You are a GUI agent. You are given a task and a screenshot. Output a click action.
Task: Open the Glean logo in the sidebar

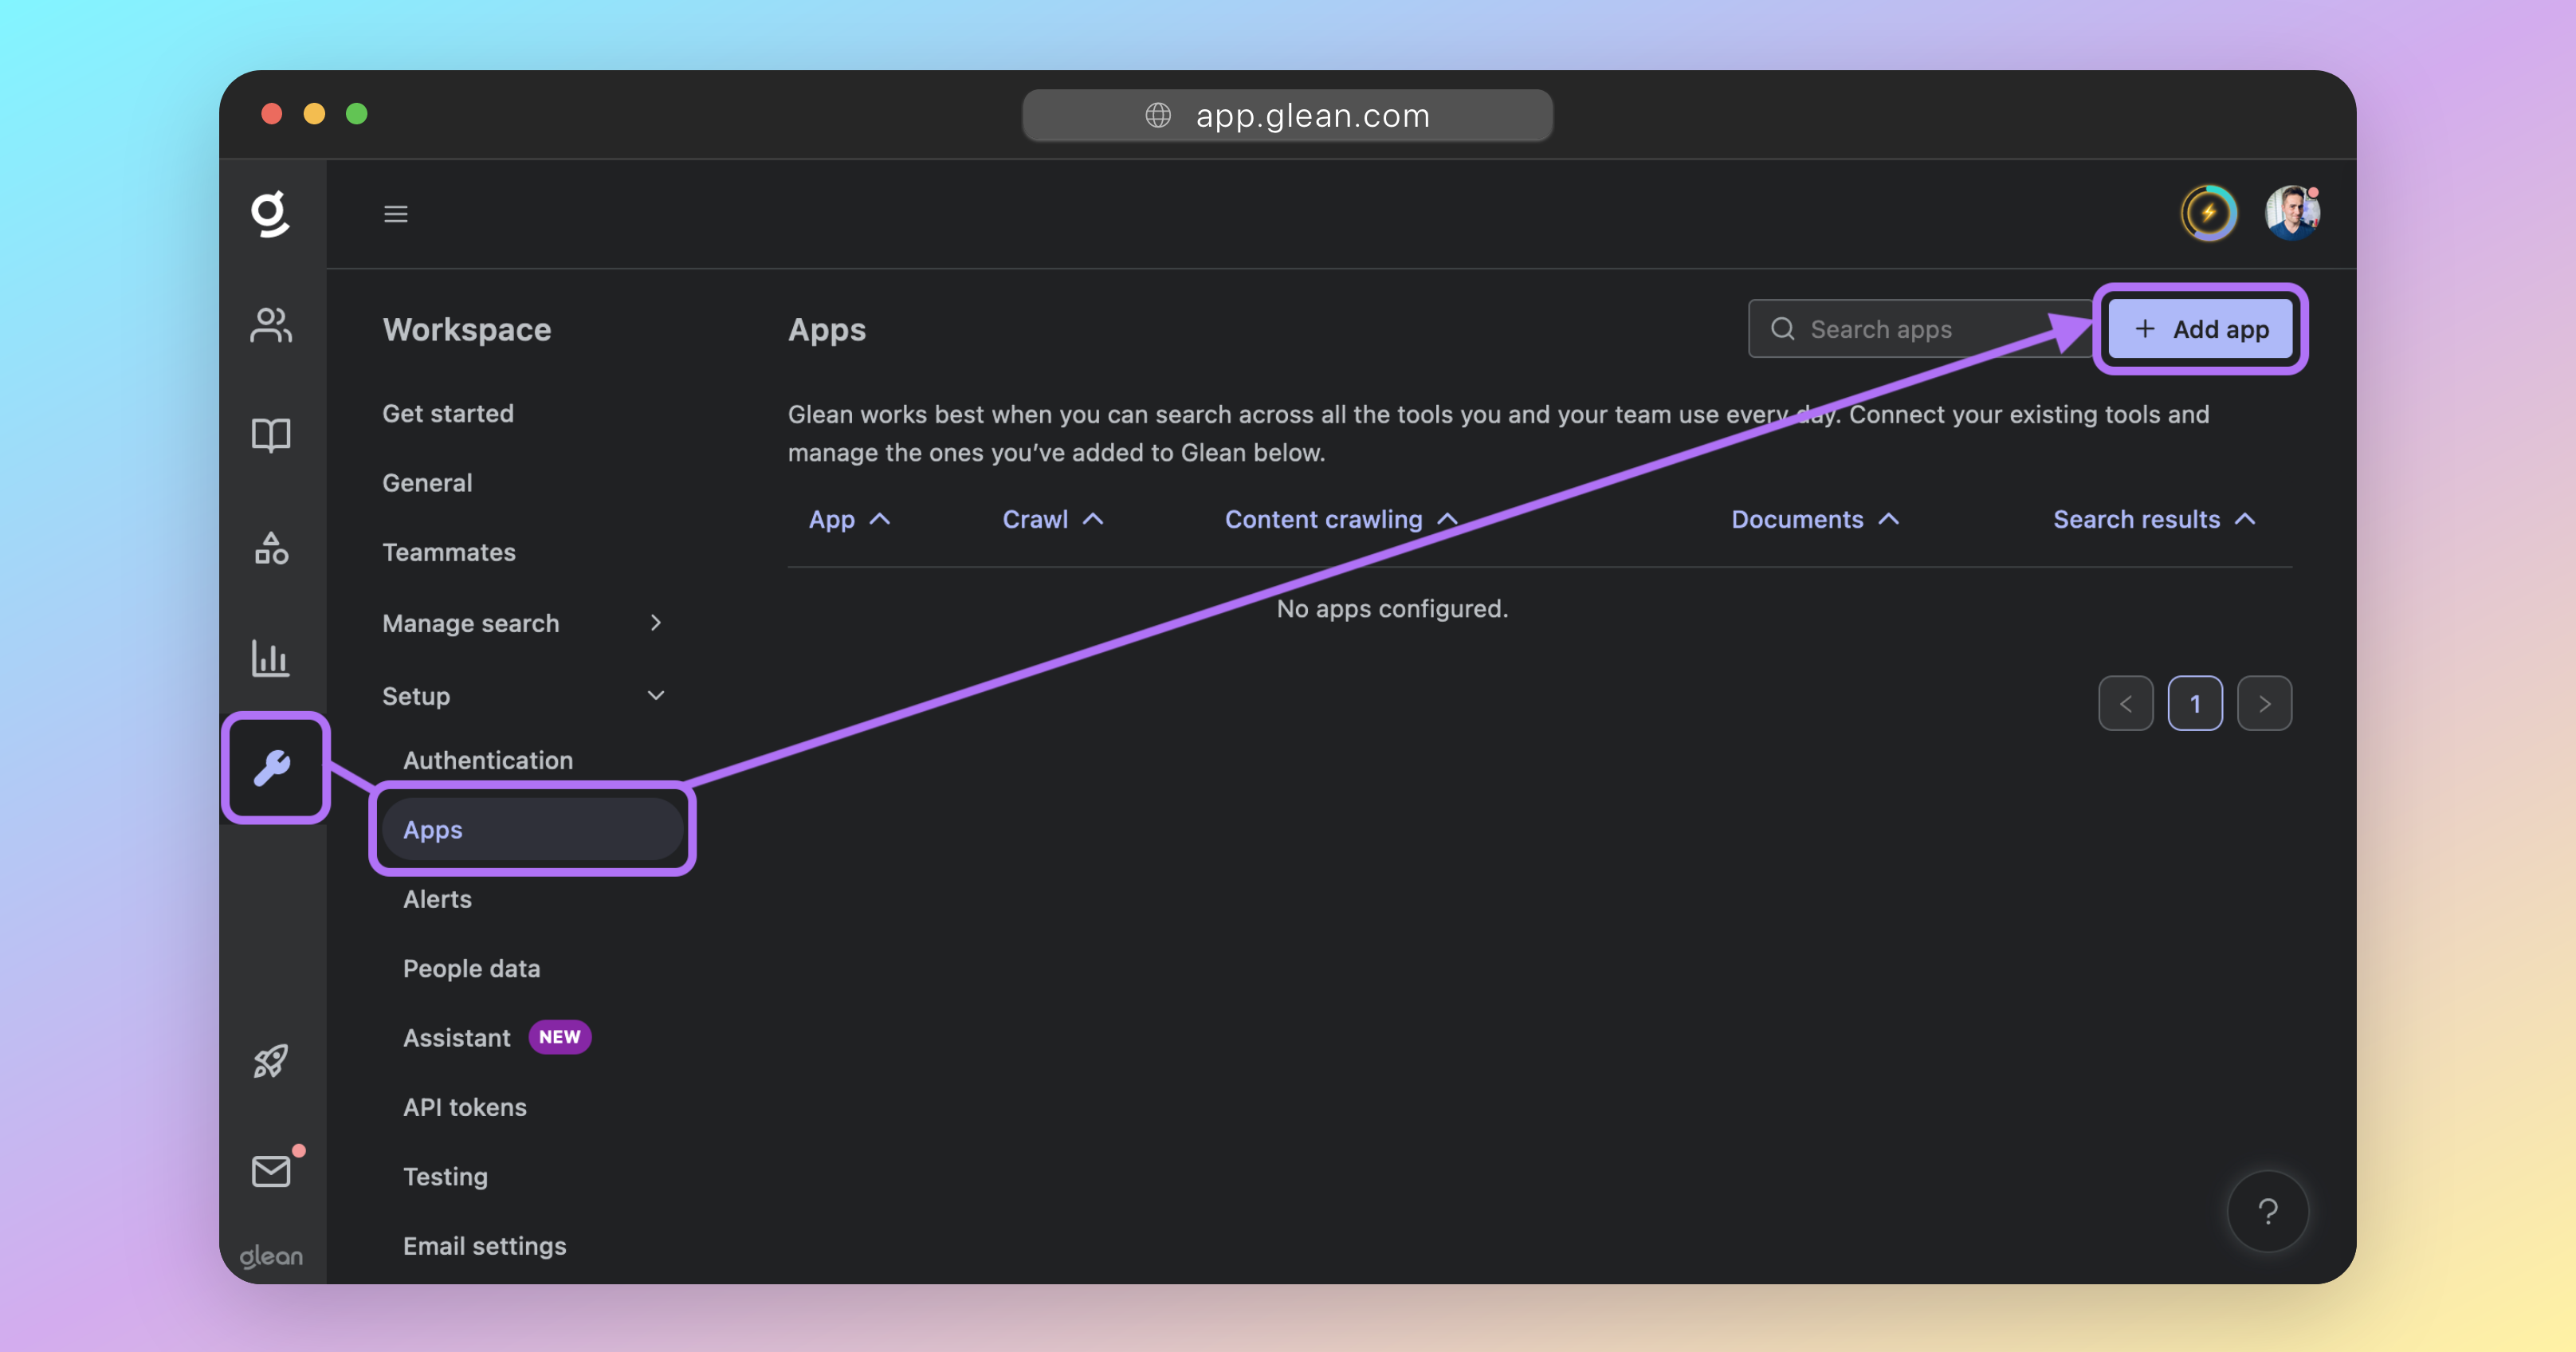270,213
